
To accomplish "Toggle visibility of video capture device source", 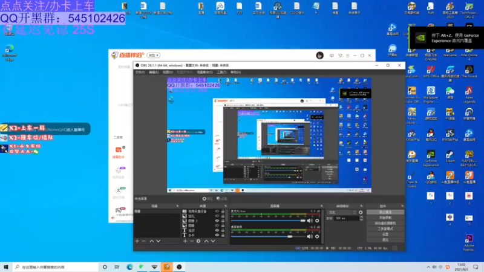I will [217, 212].
